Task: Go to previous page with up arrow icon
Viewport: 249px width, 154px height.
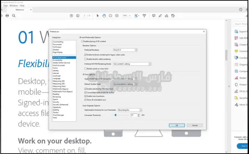Action: pyautogui.click(x=71, y=16)
